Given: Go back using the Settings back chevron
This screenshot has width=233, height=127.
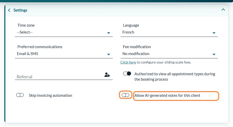Looking at the screenshot, I should (x=9, y=10).
